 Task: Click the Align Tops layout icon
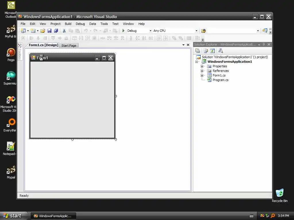coord(53,38)
